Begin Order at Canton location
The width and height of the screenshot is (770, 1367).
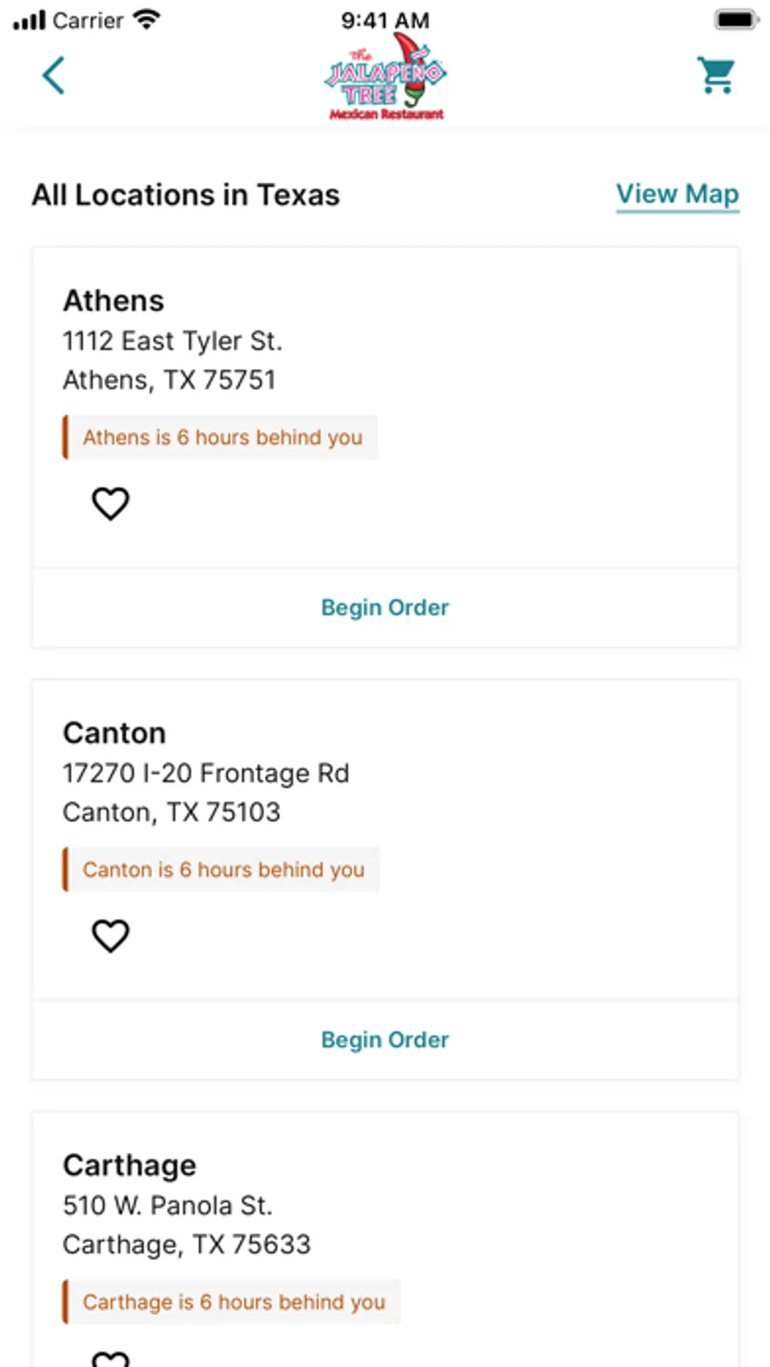tap(385, 1039)
